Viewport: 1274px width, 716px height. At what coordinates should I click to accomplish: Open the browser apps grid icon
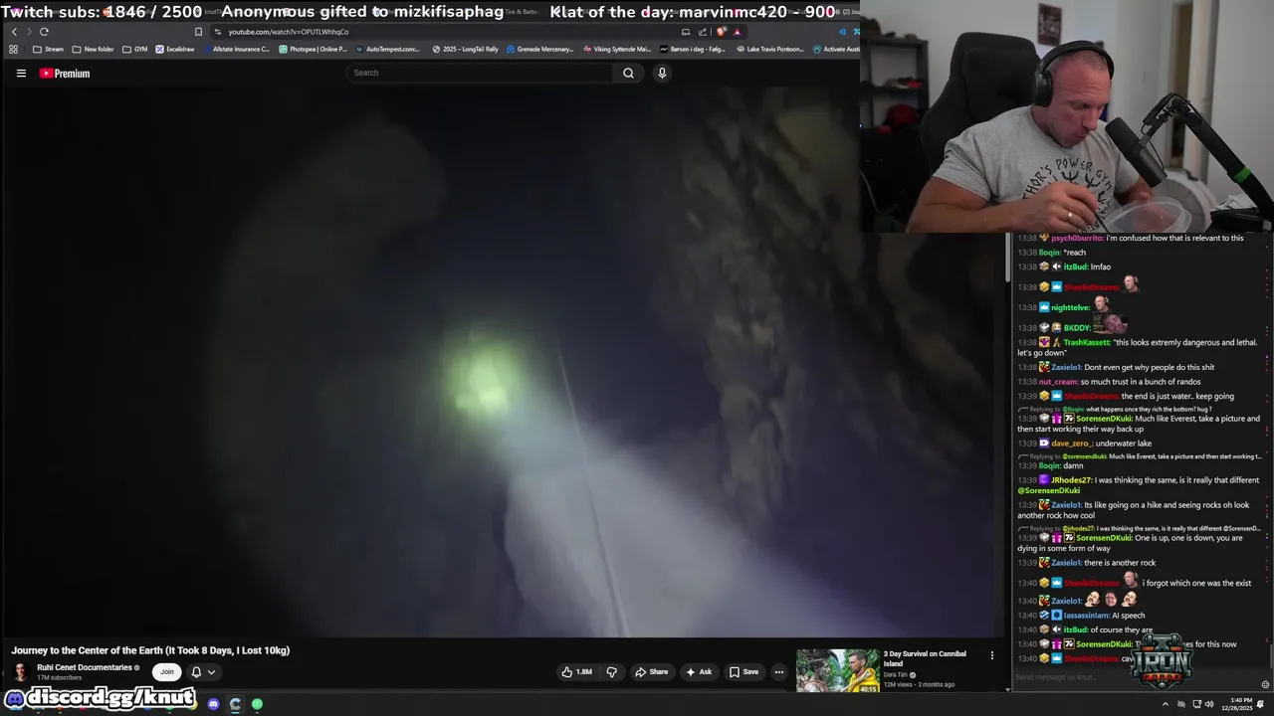13,49
